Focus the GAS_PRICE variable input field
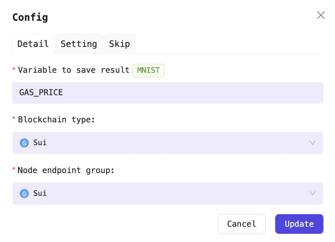The height and width of the screenshot is (242, 335). click(x=167, y=93)
